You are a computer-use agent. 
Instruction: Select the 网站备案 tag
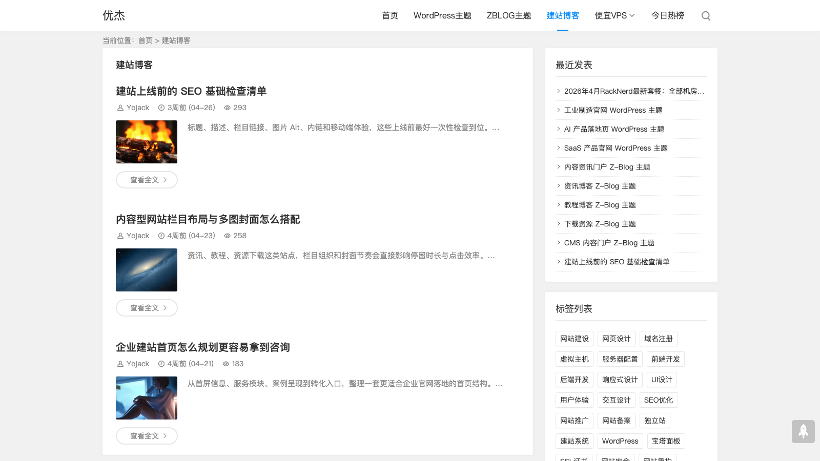coord(617,421)
